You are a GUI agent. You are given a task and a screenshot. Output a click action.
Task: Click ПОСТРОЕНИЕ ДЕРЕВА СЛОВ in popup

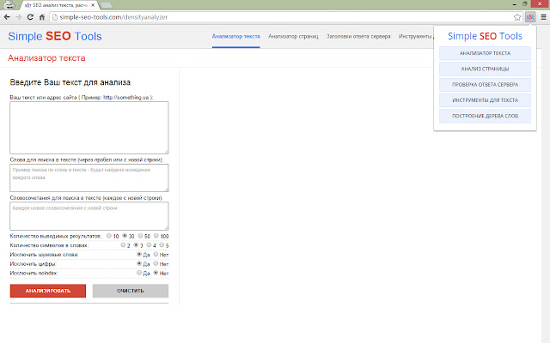[485, 116]
